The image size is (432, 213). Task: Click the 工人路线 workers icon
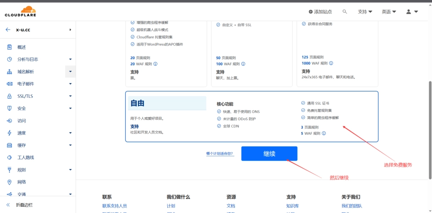coord(9,157)
